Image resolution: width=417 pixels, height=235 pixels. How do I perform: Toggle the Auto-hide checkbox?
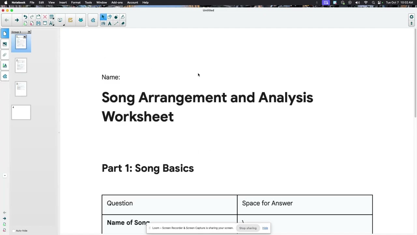tap(14, 231)
